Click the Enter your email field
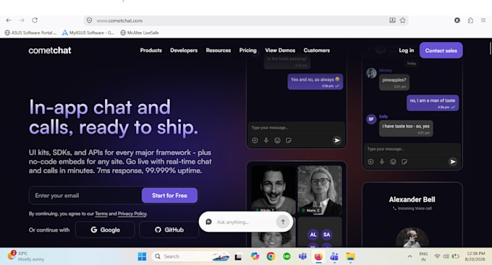 (85, 196)
